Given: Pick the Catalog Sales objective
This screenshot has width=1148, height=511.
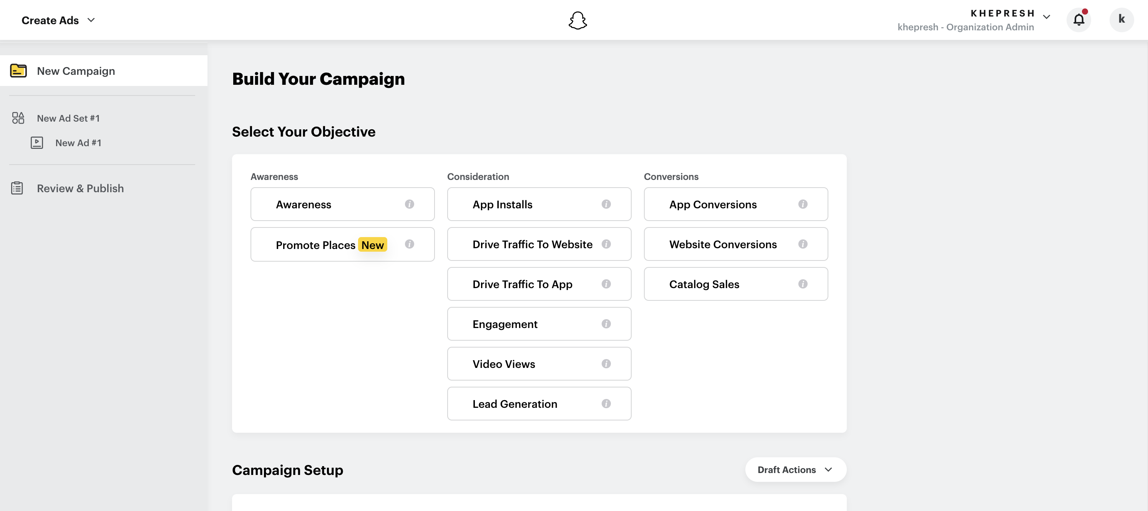Looking at the screenshot, I should [736, 284].
